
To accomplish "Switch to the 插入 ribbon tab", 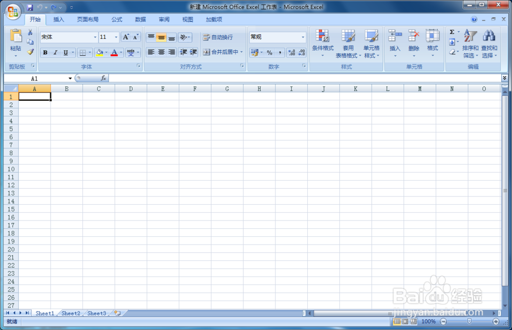I will (x=58, y=19).
